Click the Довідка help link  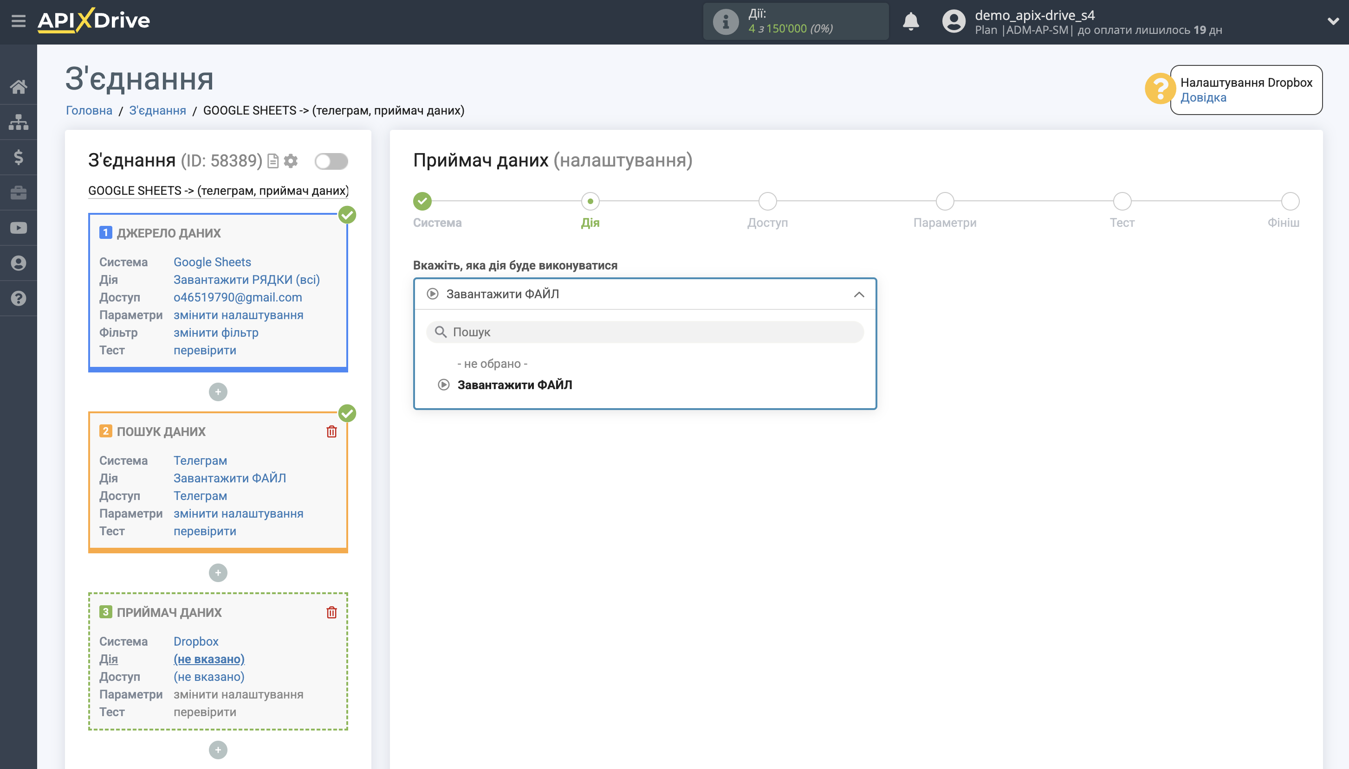tap(1203, 98)
